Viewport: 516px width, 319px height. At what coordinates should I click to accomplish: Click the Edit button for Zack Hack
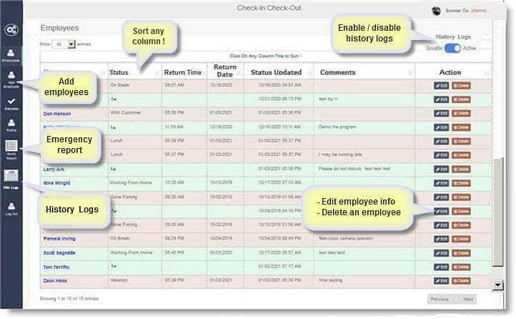[x=441, y=280]
